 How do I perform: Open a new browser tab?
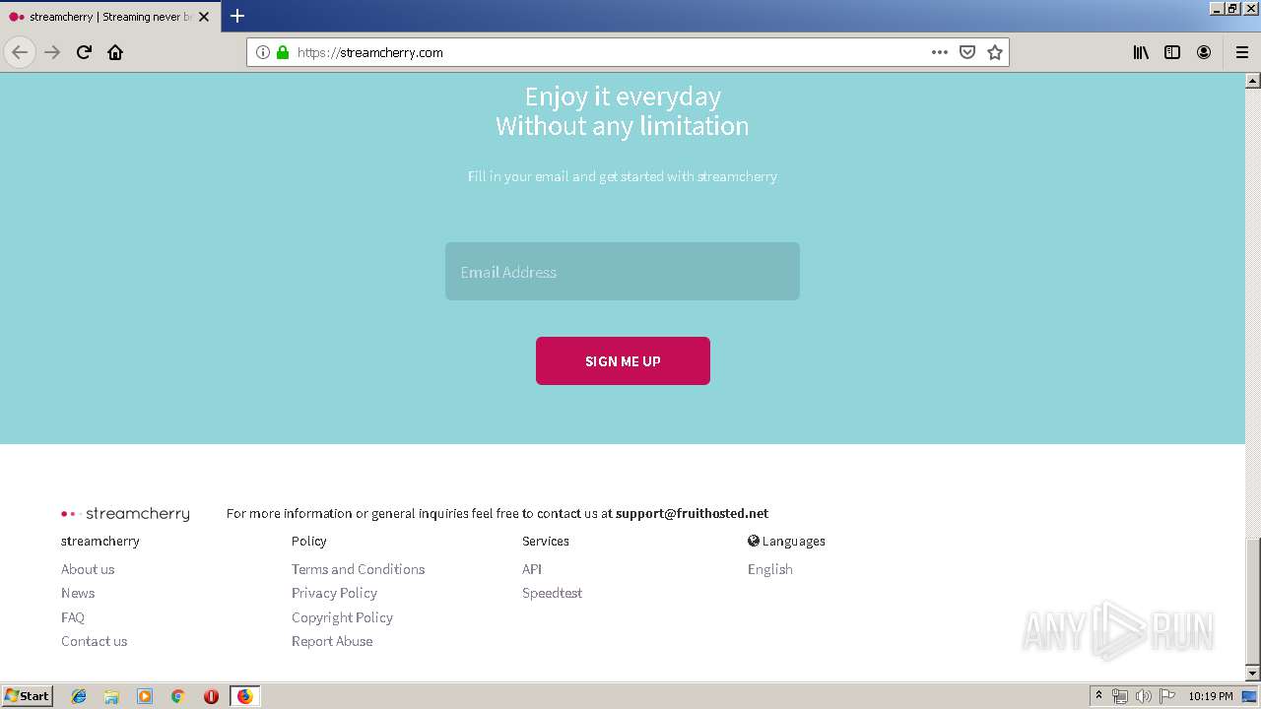[x=237, y=16]
